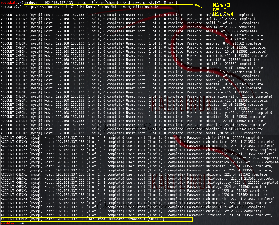This screenshot has height=225, width=279.
Task: Click the password 'abilo' check line
Action: [x=132, y=138]
